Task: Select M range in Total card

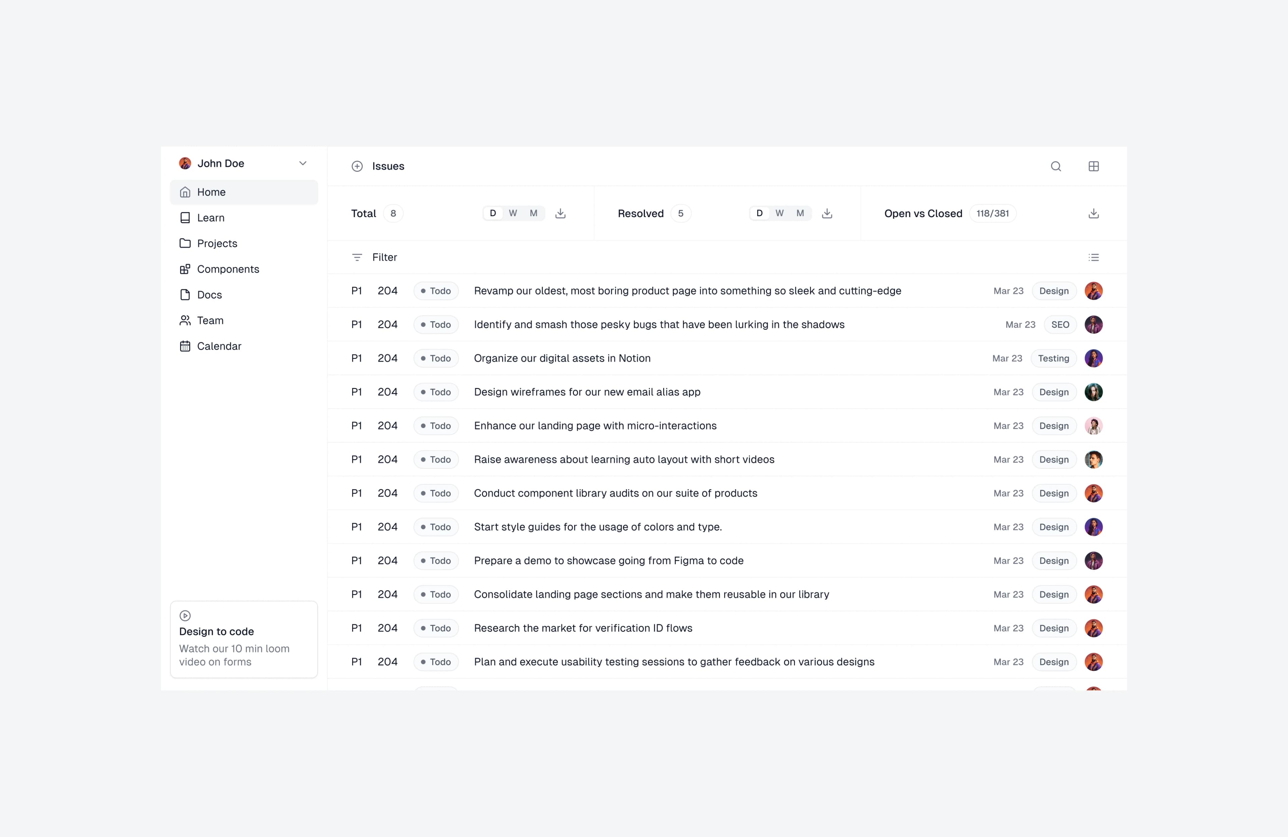Action: 534,213
